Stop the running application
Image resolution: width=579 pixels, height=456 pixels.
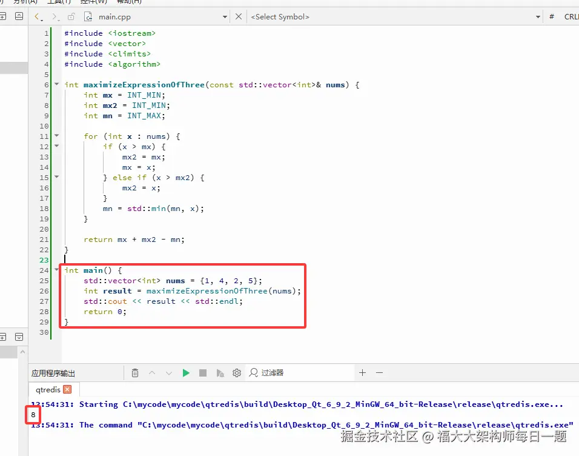tap(203, 373)
